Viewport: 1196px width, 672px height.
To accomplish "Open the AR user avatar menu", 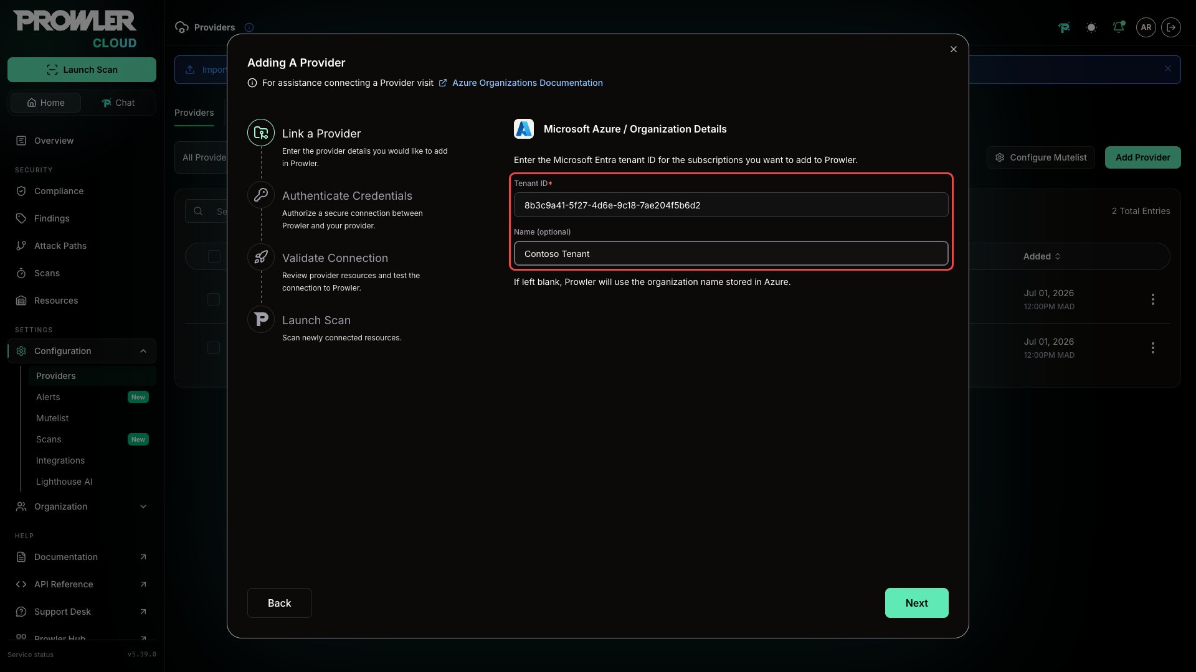I will (1146, 27).
